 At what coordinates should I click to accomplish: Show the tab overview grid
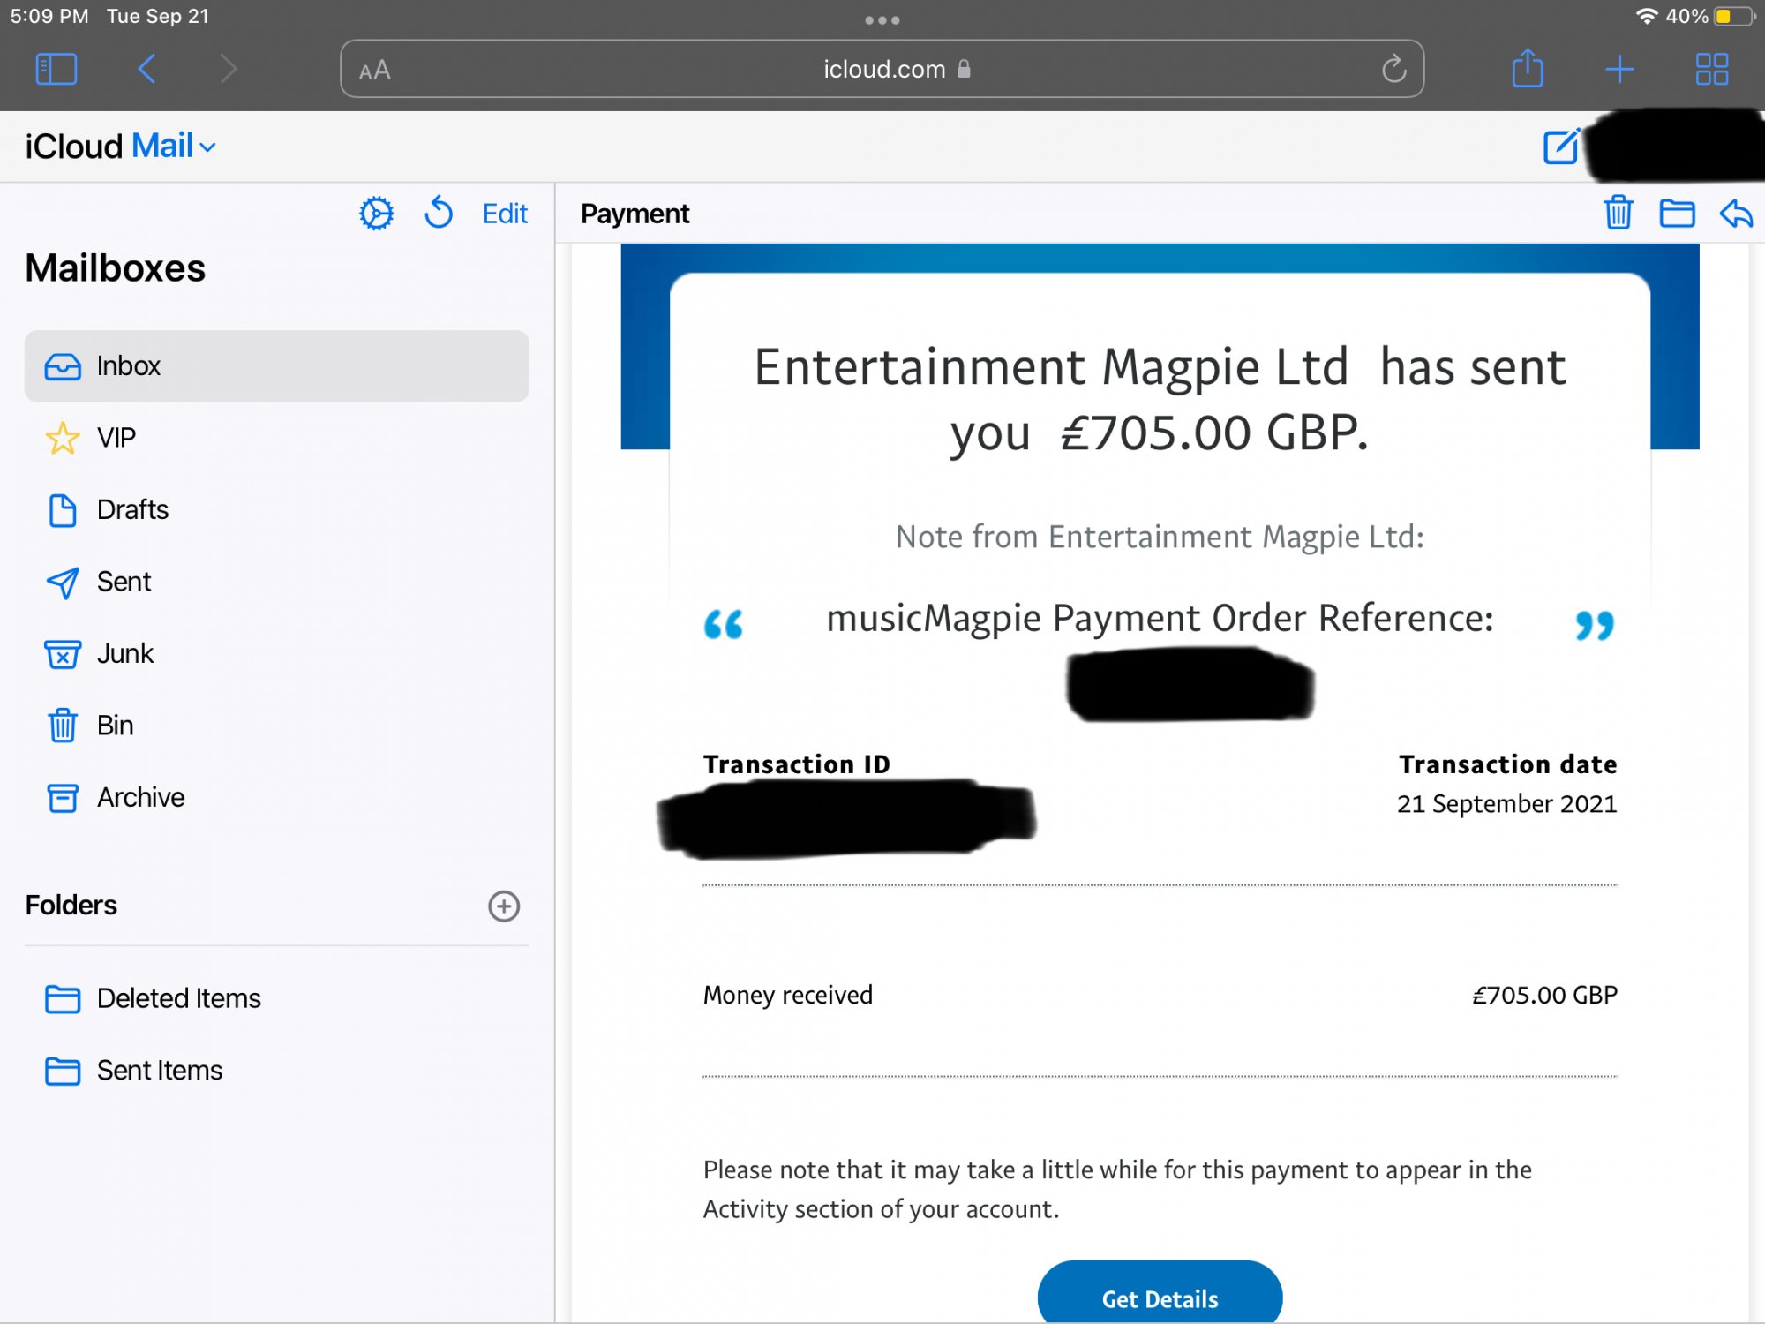click(x=1711, y=69)
